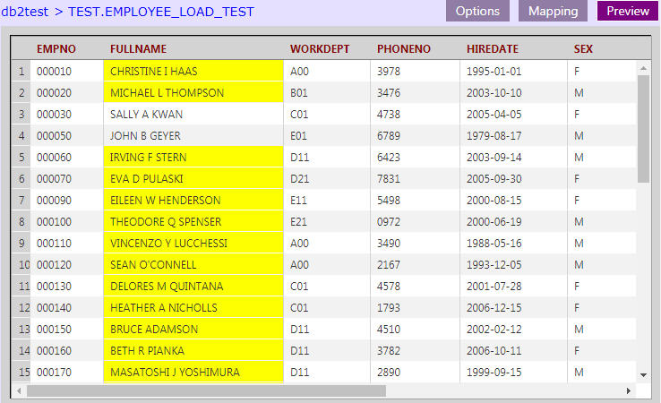Click the SEX column header
661x403 pixels.
tap(583, 49)
